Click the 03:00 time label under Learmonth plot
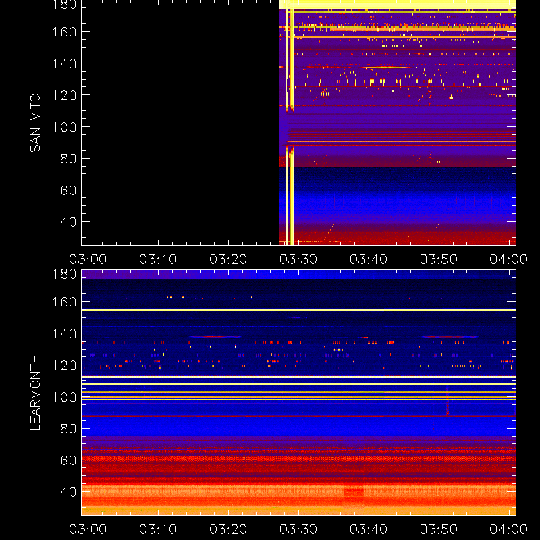Image resolution: width=540 pixels, height=540 pixels. tap(88, 529)
